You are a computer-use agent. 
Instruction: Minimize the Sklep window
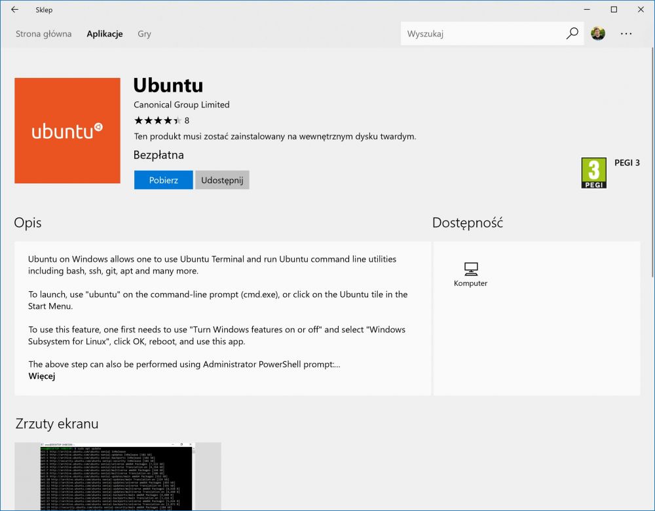[587, 9]
